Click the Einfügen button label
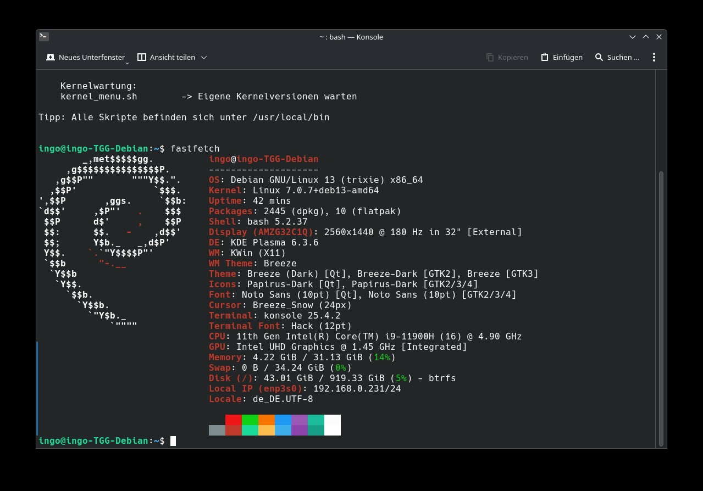703x491 pixels. (x=568, y=57)
